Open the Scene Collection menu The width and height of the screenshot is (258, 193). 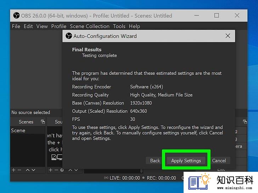(90, 26)
